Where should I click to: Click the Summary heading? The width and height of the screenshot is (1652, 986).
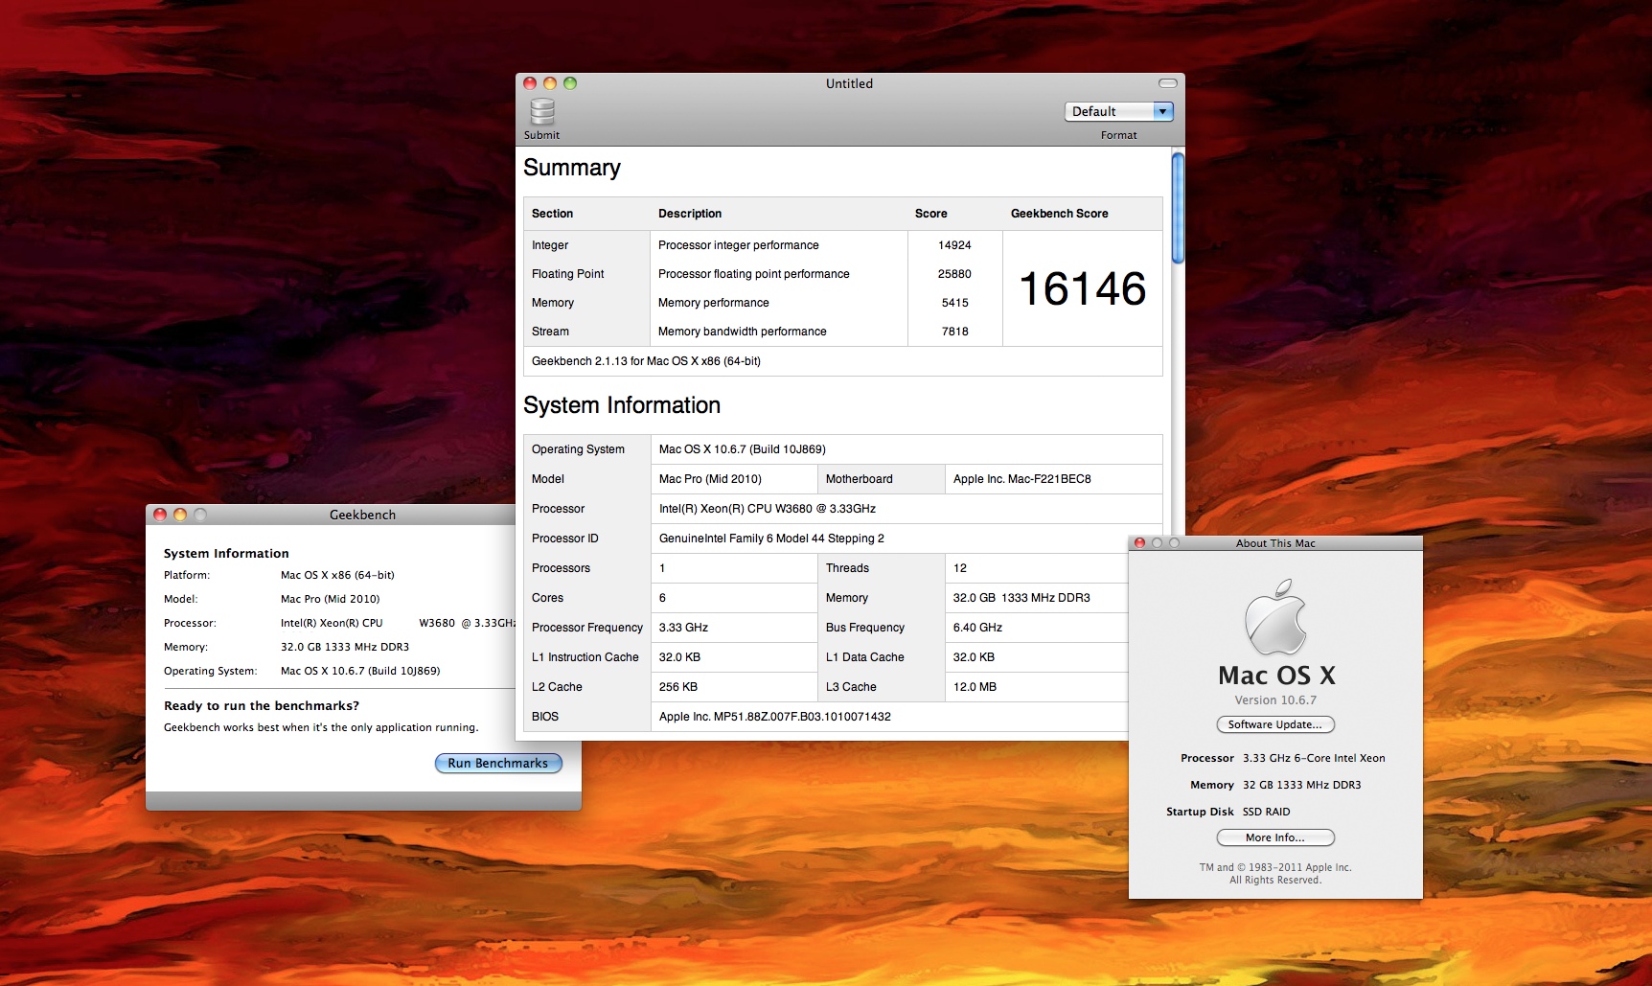pos(572,168)
